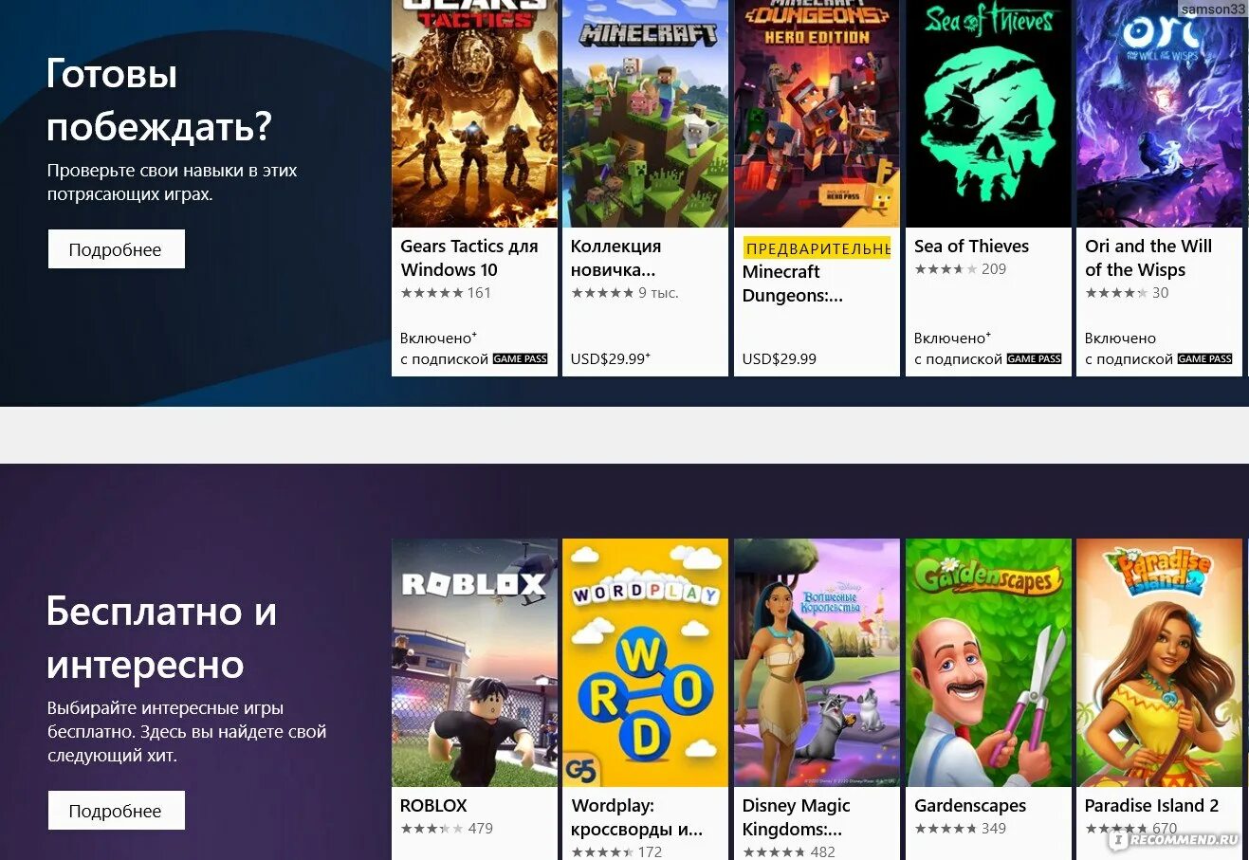Click Подробнее under Бесплатно и интересно
Image resolution: width=1249 pixels, height=860 pixels.
(x=116, y=811)
